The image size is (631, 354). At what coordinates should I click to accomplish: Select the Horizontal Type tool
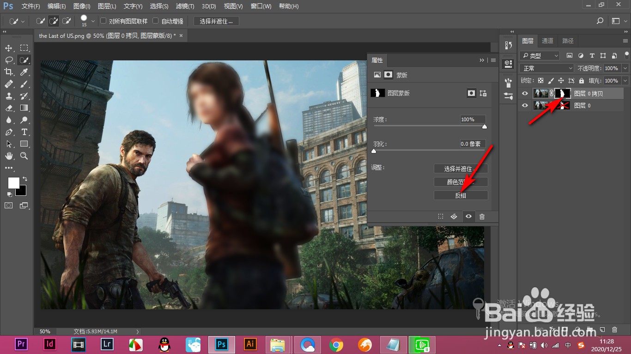point(24,132)
